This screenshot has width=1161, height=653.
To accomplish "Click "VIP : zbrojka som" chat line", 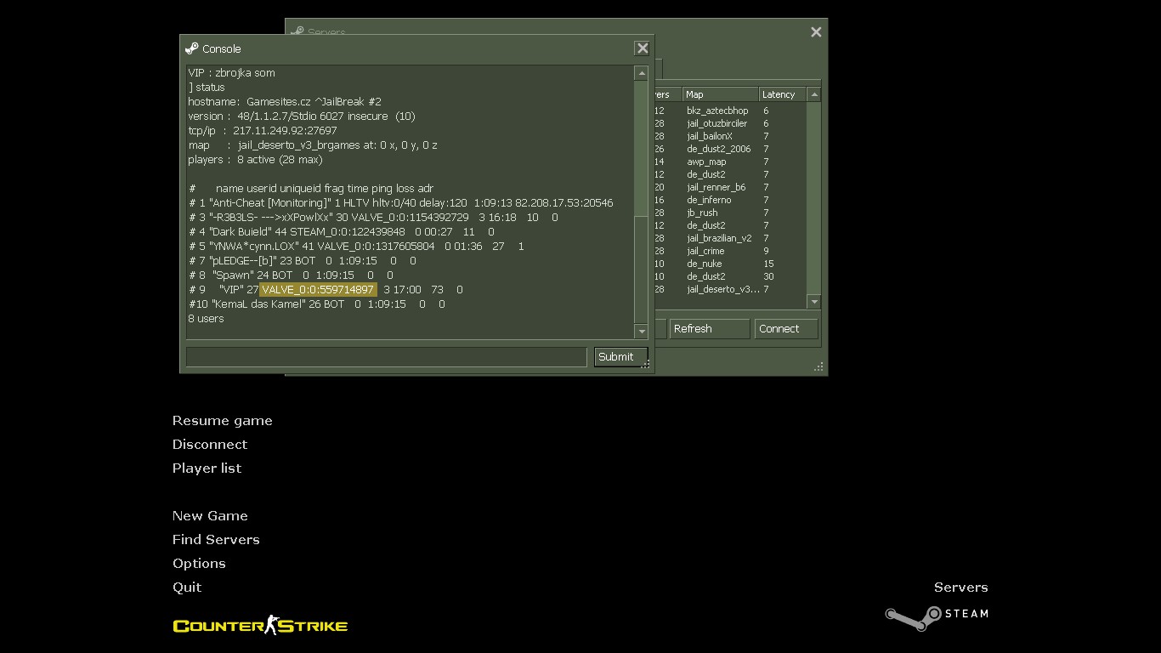I will click(231, 73).
